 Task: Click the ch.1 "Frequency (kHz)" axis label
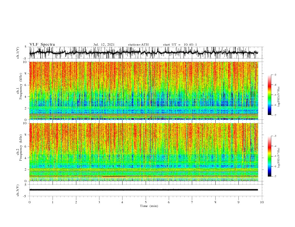[21, 86]
